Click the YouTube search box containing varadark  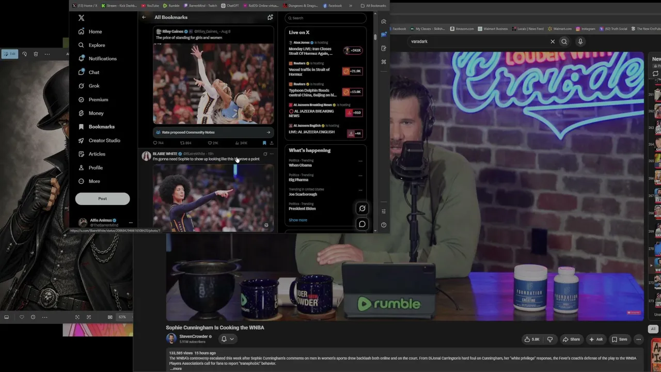pyautogui.click(x=478, y=41)
